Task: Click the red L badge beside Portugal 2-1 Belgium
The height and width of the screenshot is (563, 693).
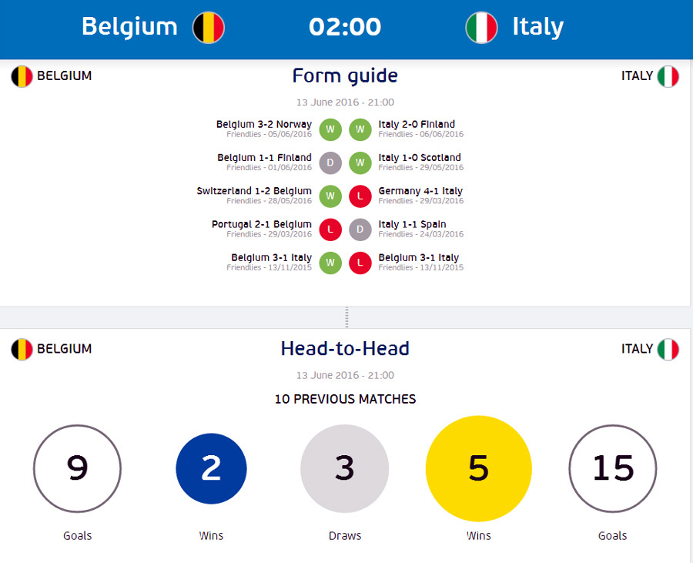Action: click(x=330, y=230)
